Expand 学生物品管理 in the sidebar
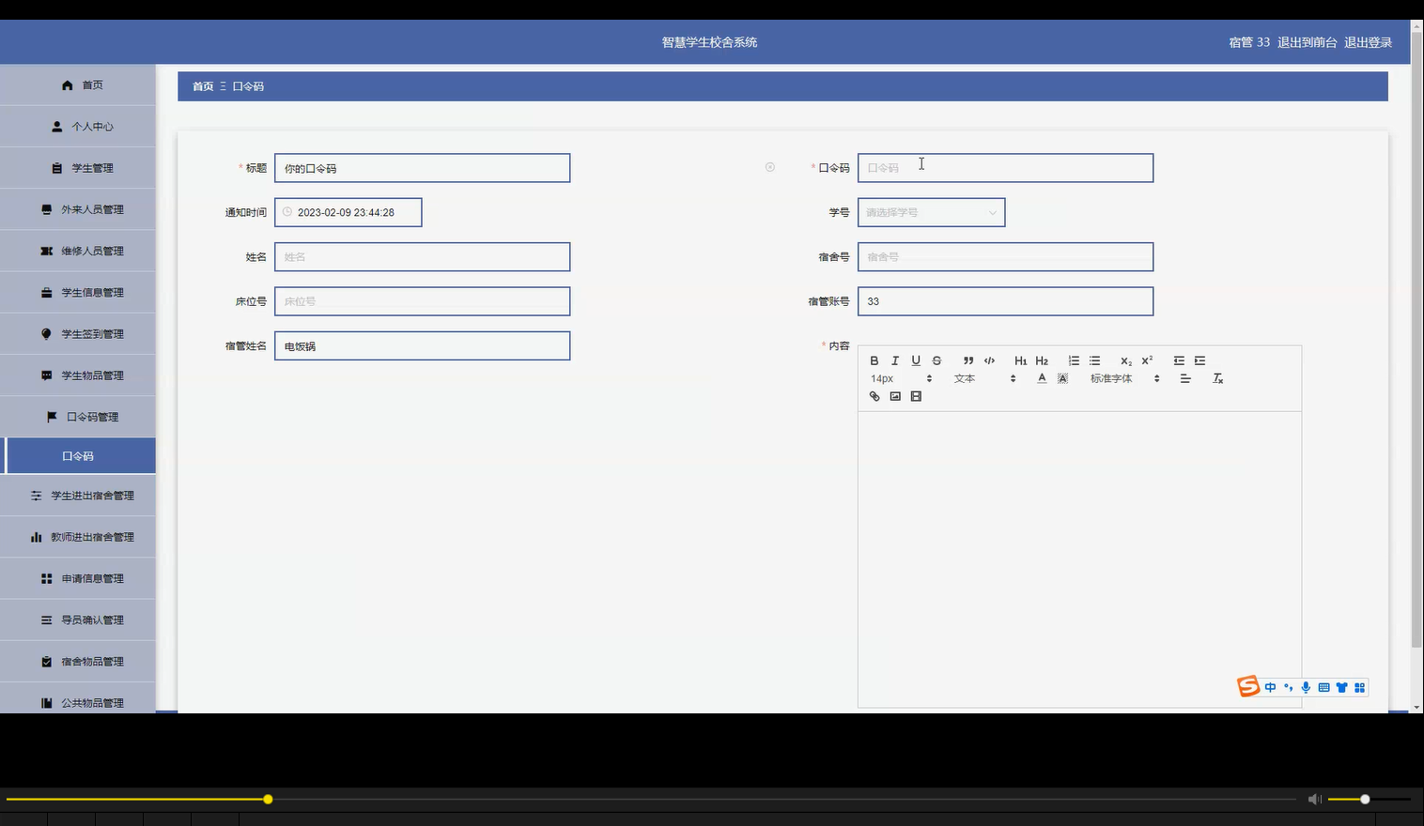 [x=78, y=375]
